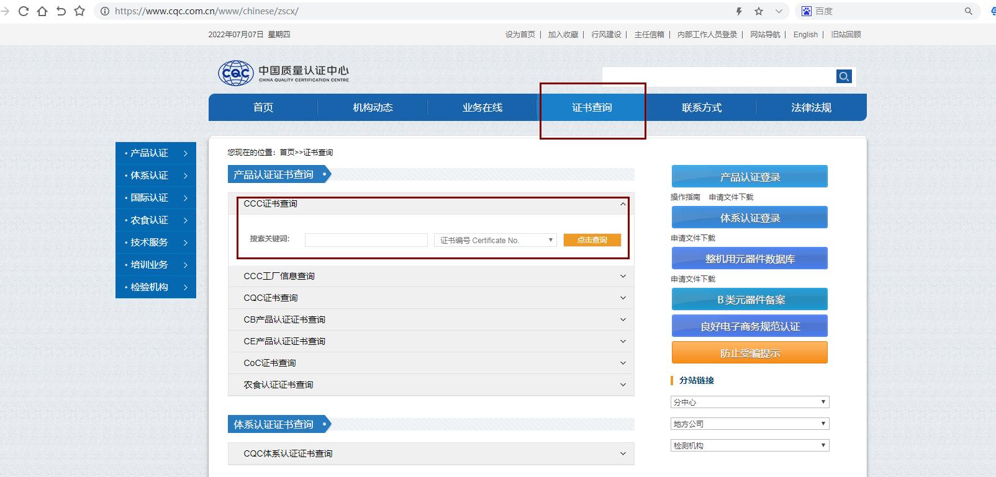The height and width of the screenshot is (477, 996).
Task: Click the browser reload icon
Action: tap(24, 11)
